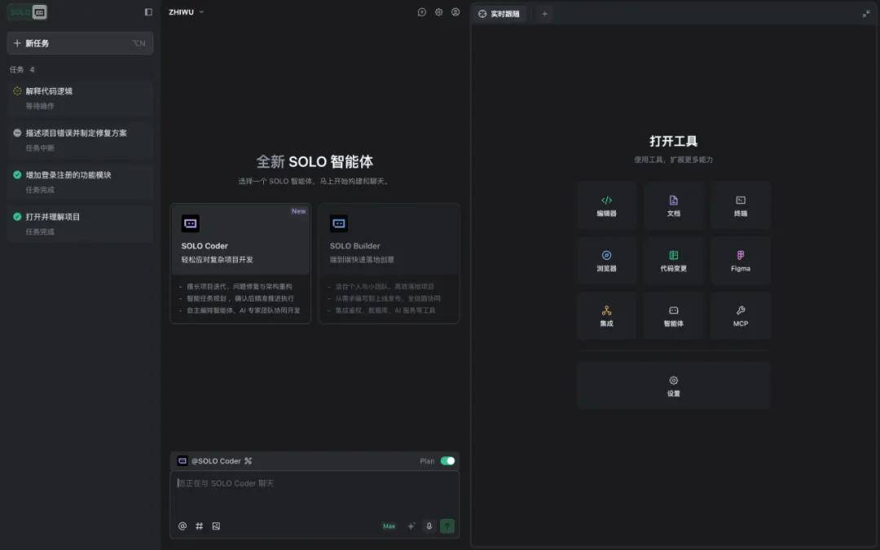Expand the ZHIWU project dropdown
This screenshot has height=550, width=880.
tap(187, 11)
